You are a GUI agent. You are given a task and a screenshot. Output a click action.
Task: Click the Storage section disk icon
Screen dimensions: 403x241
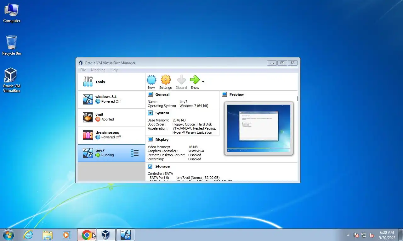coord(150,166)
